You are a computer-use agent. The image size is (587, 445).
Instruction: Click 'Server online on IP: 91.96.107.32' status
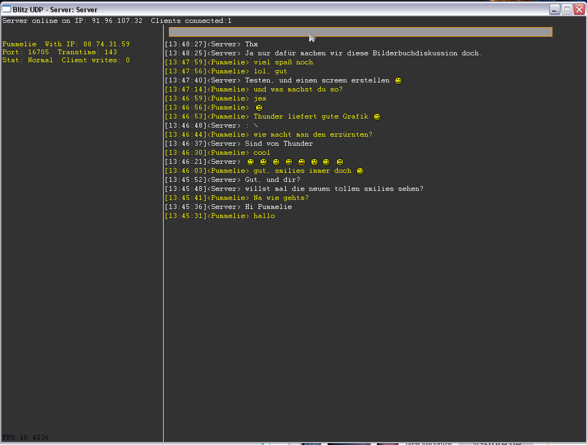click(x=72, y=21)
